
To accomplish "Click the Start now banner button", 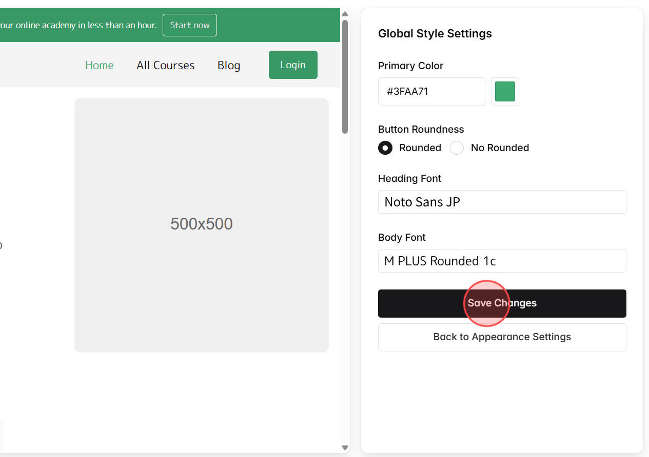I will [189, 25].
